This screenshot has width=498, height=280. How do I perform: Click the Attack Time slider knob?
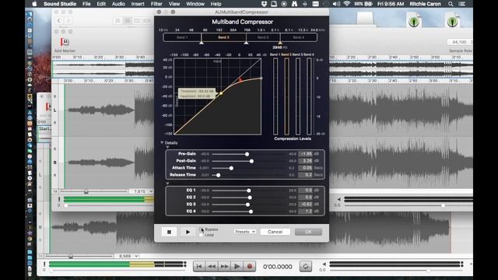231,168
